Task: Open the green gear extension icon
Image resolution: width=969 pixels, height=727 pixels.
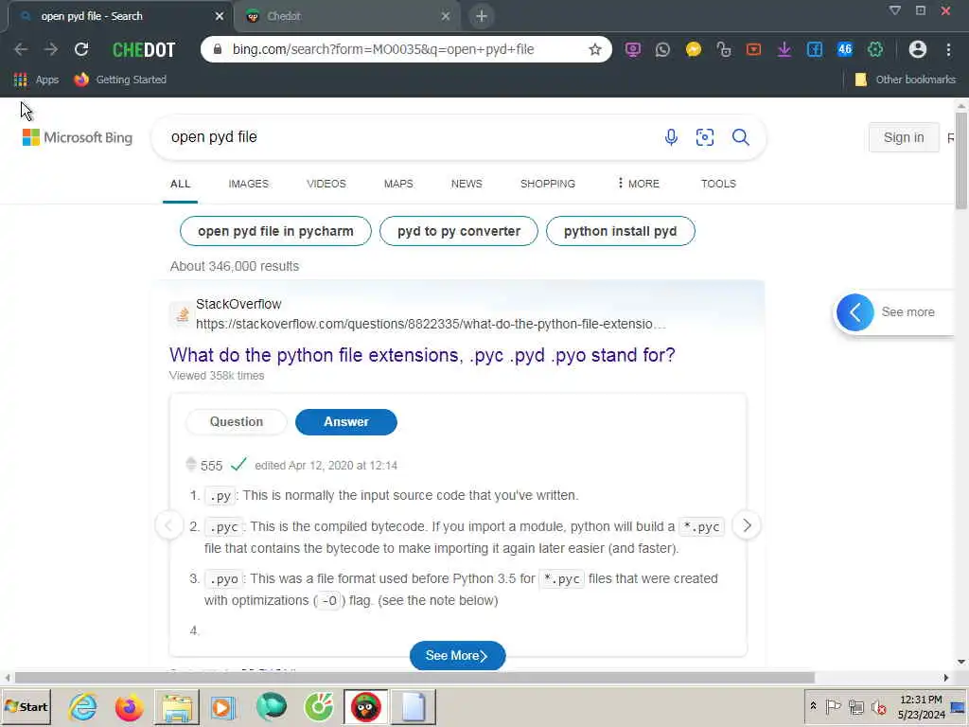Action: pos(875,49)
